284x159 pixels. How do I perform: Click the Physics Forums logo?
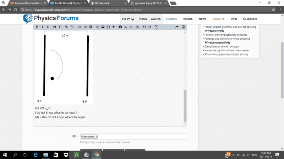pos(51,18)
